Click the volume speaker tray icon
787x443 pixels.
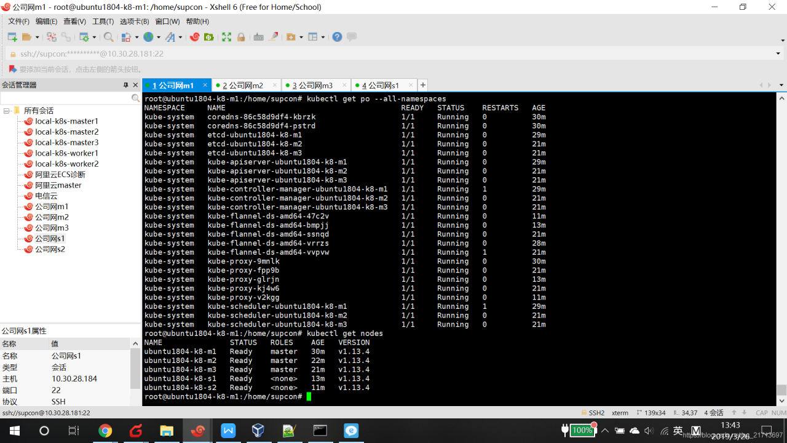tap(649, 431)
